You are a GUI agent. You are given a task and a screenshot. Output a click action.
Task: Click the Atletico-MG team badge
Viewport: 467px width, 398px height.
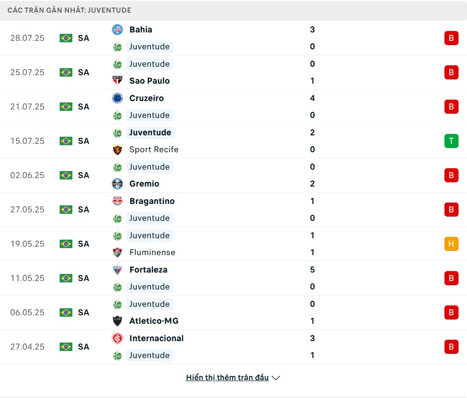[117, 321]
